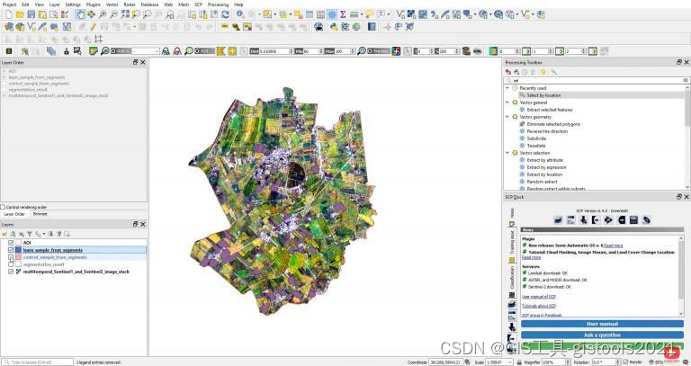Open the Measure tool dropdown arrow
Image resolution: width=691 pixels, height=366 pixels.
click(x=362, y=14)
